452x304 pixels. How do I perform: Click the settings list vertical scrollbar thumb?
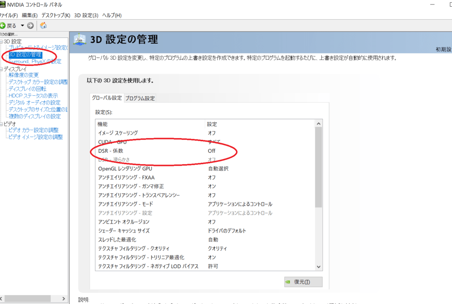pyautogui.click(x=319, y=167)
